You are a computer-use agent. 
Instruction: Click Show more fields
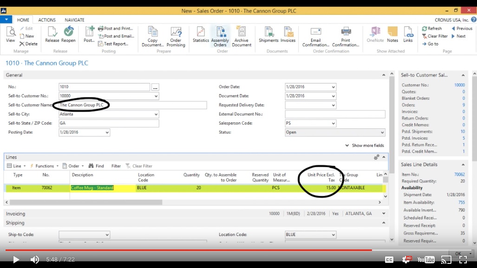coord(365,146)
